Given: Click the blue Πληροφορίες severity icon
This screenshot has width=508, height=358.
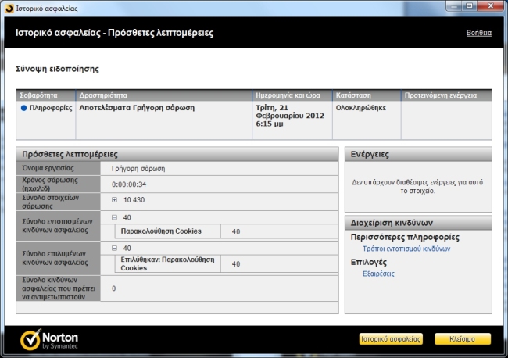Looking at the screenshot, I should [24, 109].
